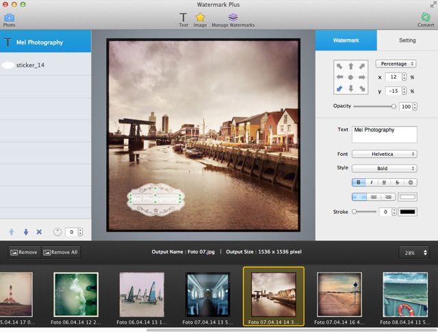Image resolution: width=438 pixels, height=332 pixels.
Task: Align watermark to right center
Action: point(362,77)
